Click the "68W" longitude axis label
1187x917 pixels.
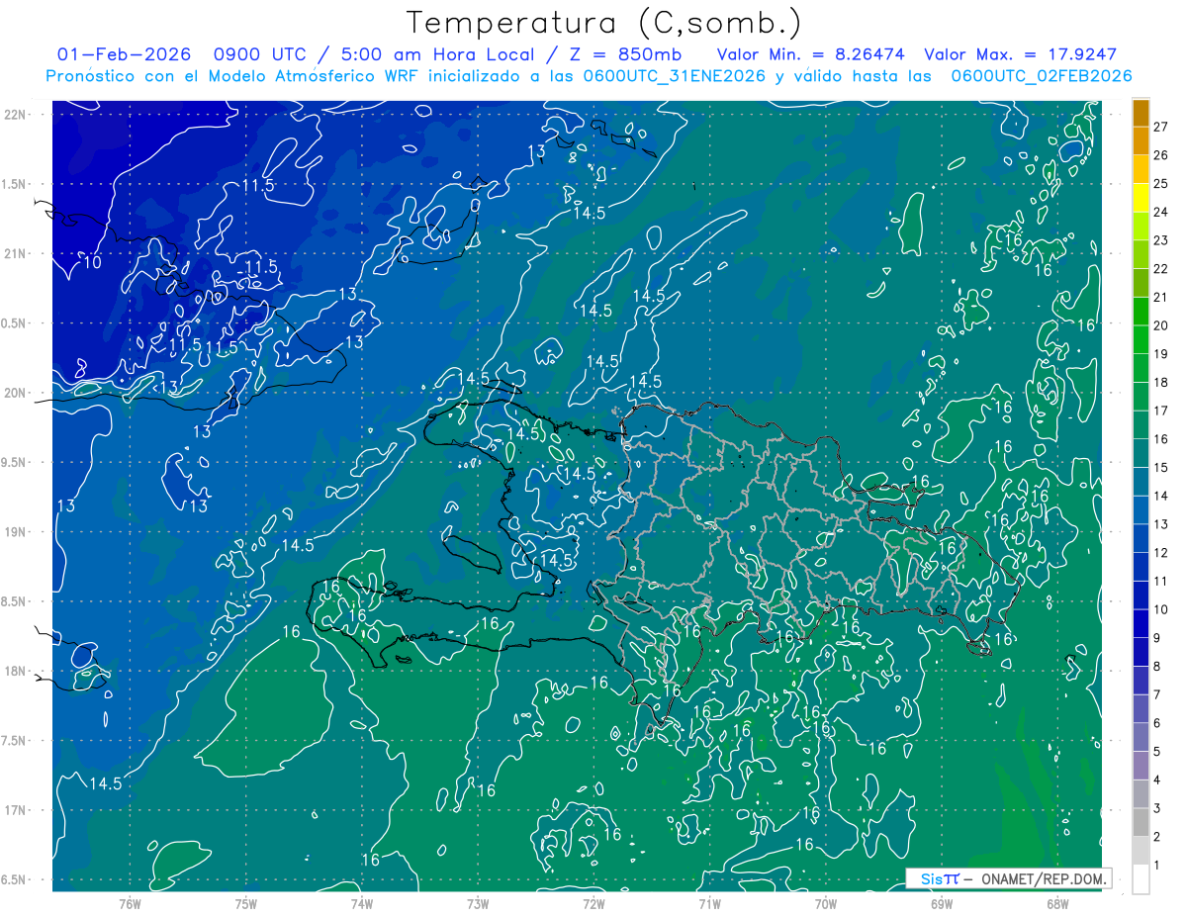click(1057, 903)
